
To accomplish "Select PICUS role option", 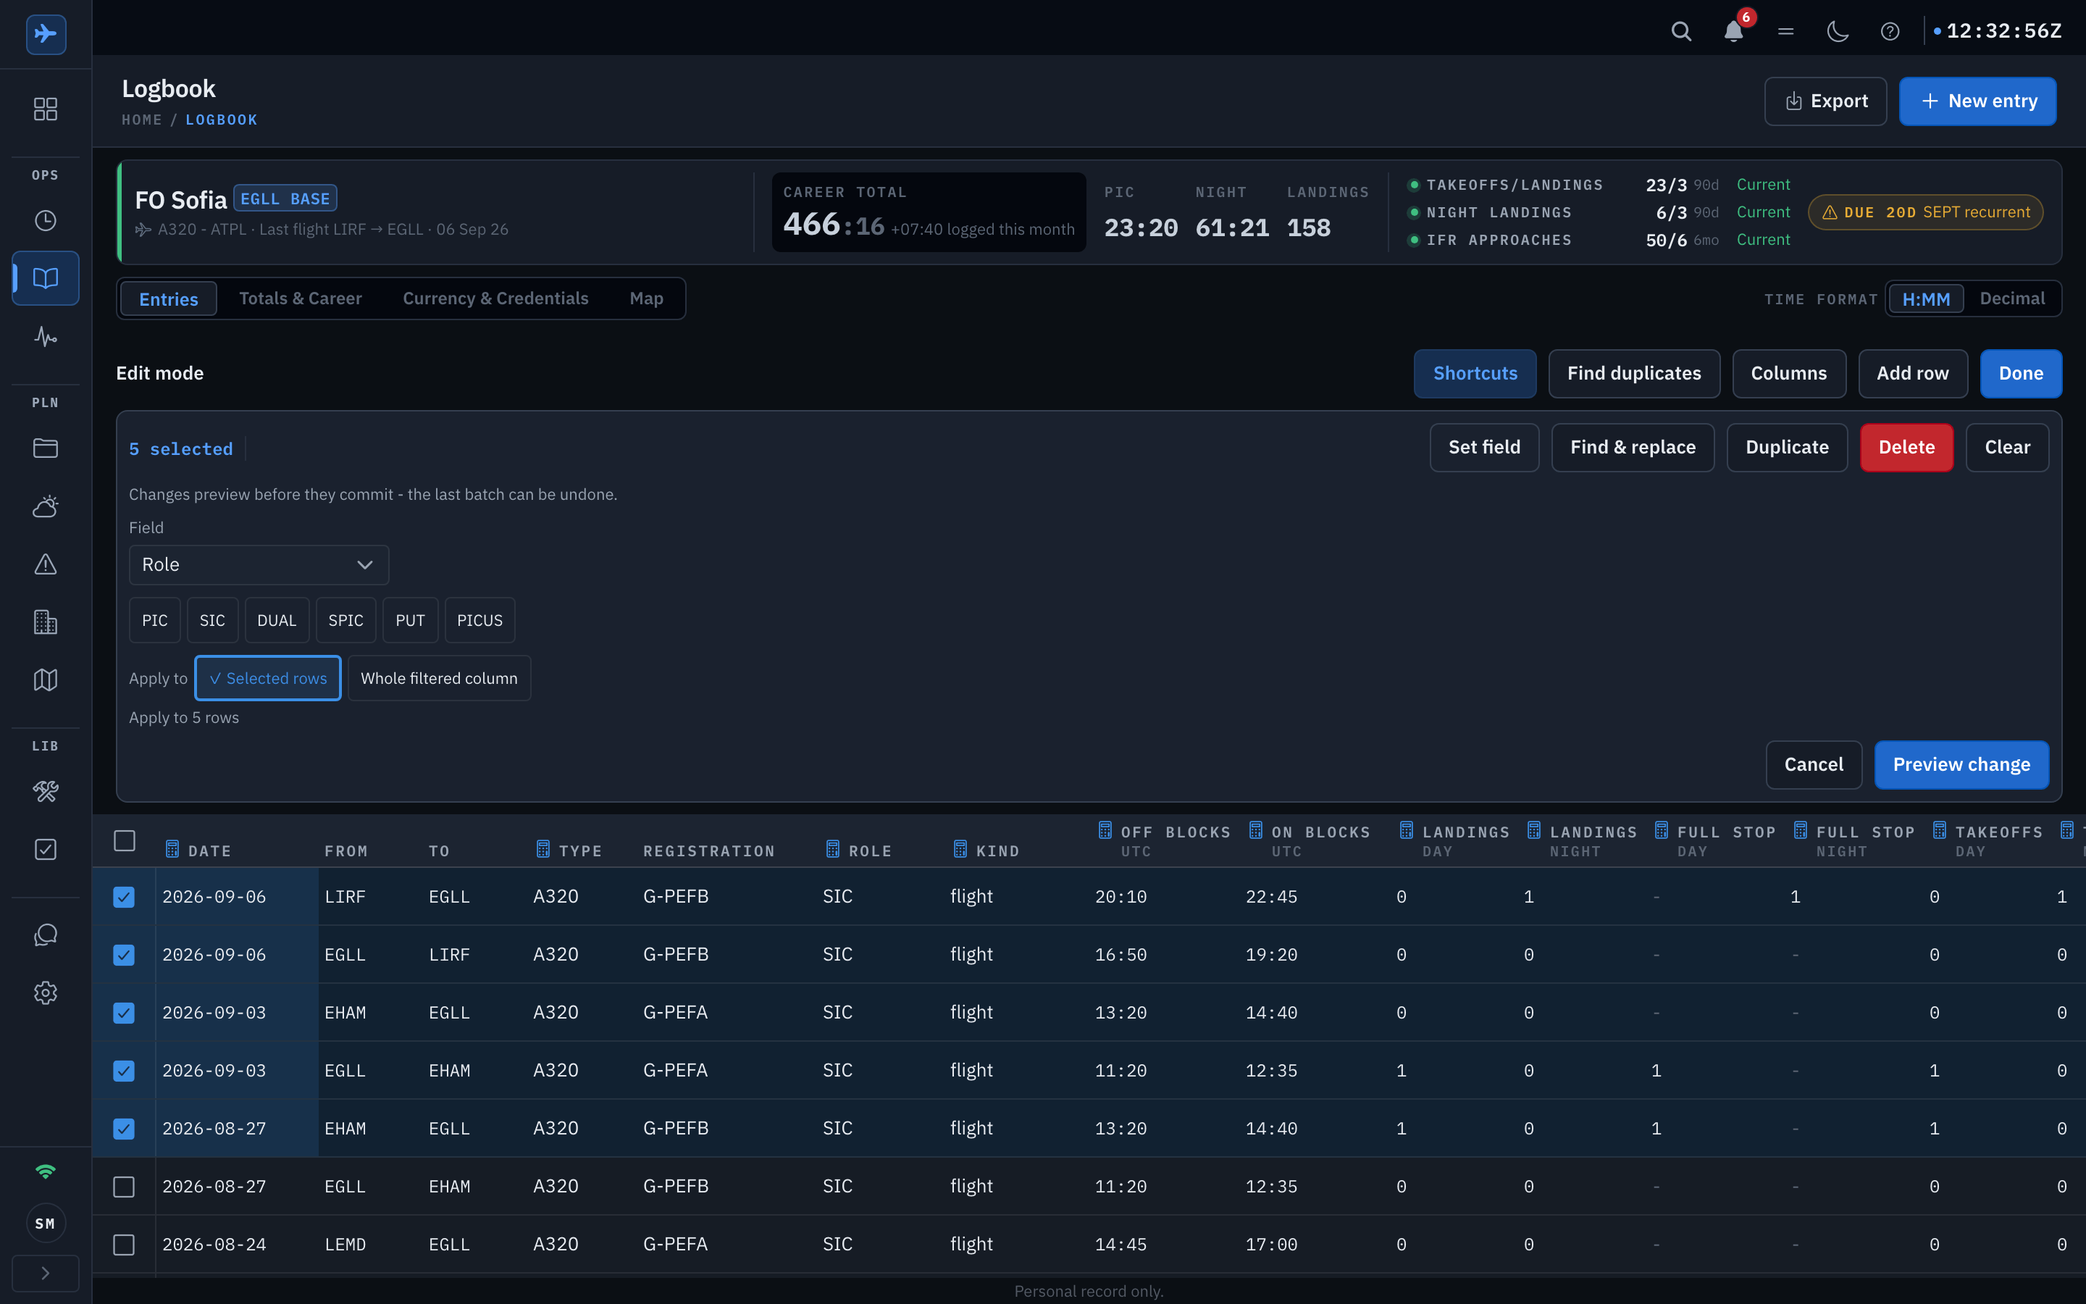I will point(479,620).
